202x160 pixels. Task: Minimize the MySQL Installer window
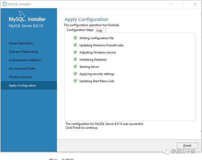171,4
